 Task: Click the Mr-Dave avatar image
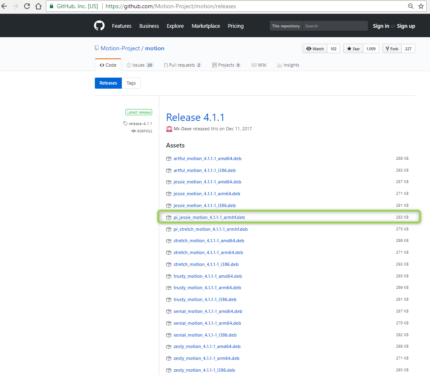[169, 129]
